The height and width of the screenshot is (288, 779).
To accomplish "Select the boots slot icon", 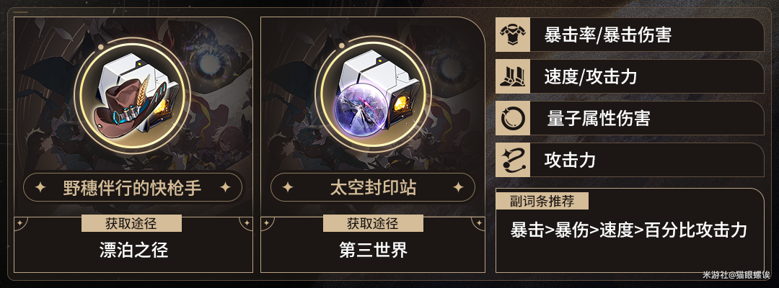I will (x=513, y=76).
